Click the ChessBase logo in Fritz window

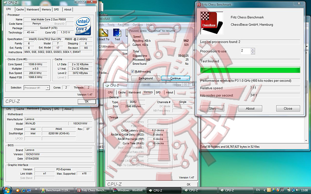pos(211,23)
